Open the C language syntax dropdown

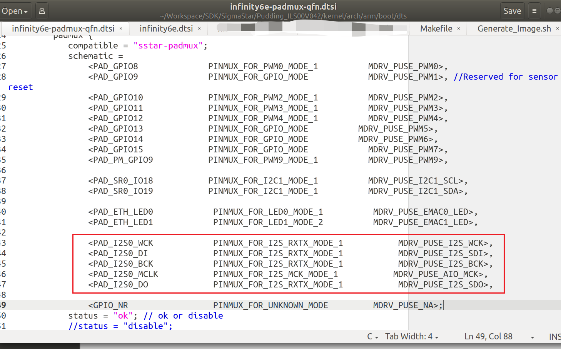(372, 337)
